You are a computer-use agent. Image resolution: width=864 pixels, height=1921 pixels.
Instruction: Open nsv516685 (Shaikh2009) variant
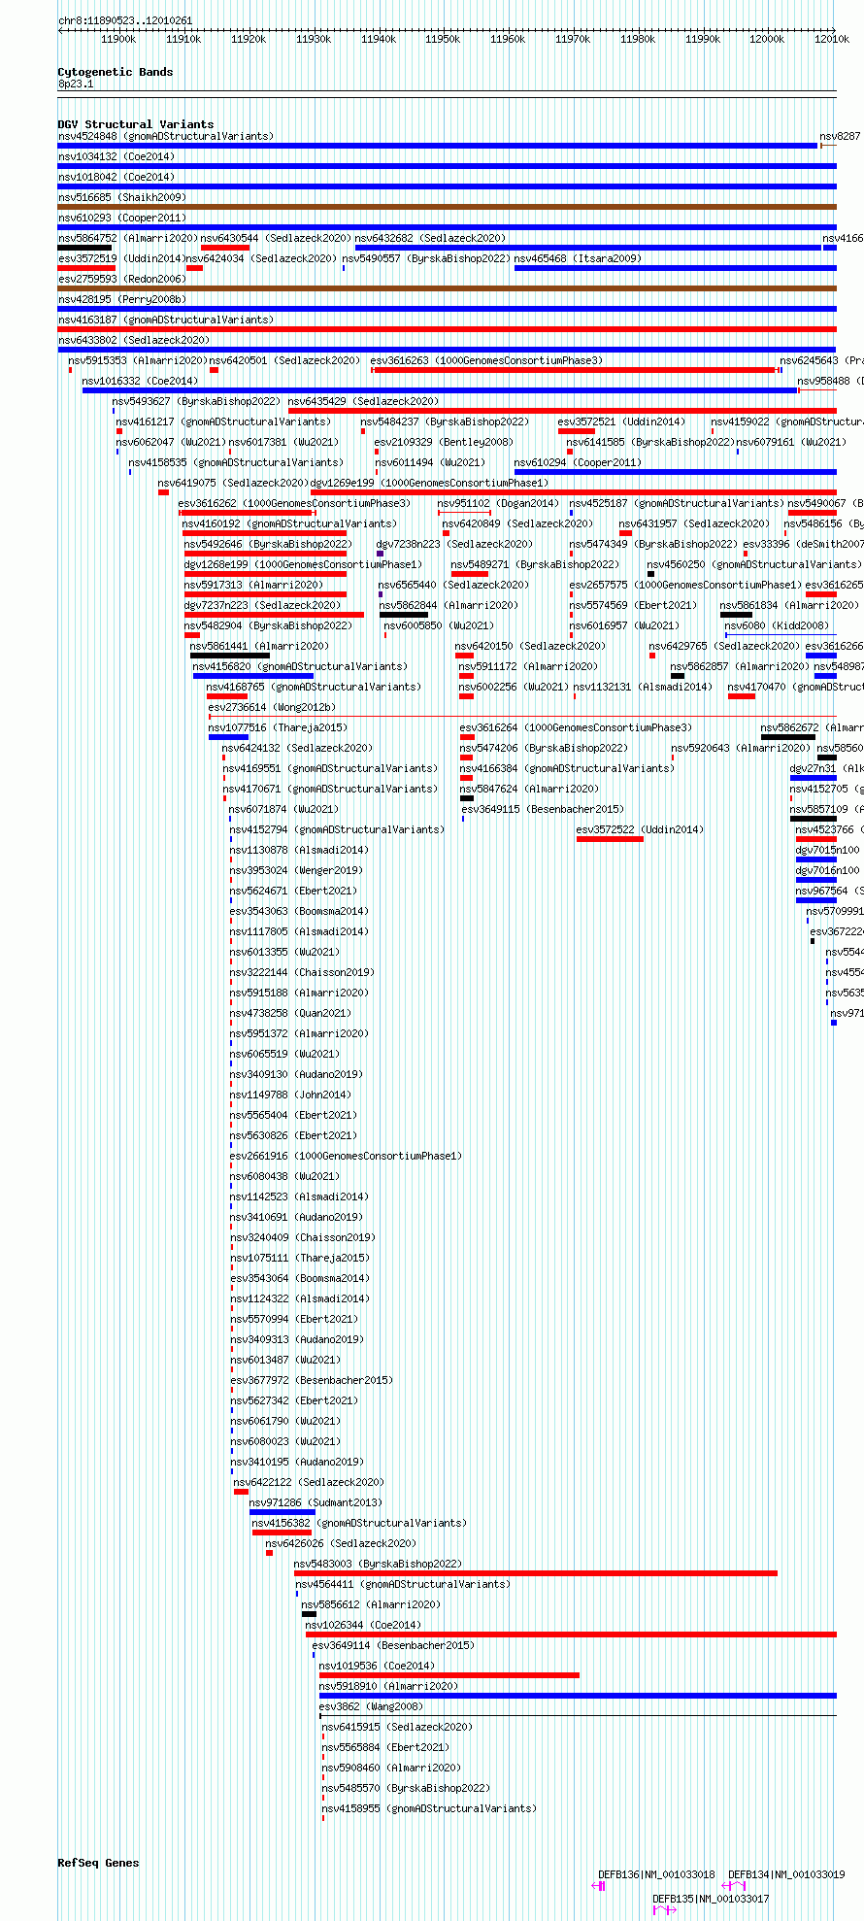click(x=122, y=197)
